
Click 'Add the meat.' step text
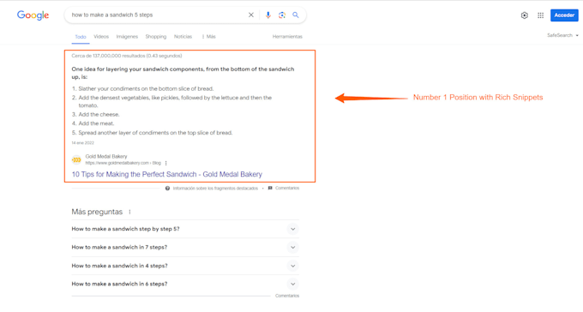coord(96,123)
